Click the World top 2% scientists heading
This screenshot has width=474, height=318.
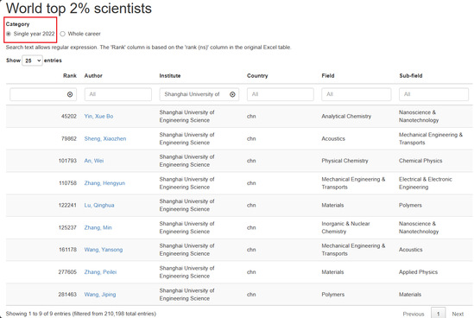click(79, 8)
